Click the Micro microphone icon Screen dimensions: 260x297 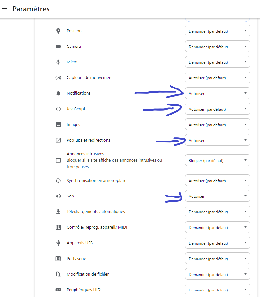point(58,62)
